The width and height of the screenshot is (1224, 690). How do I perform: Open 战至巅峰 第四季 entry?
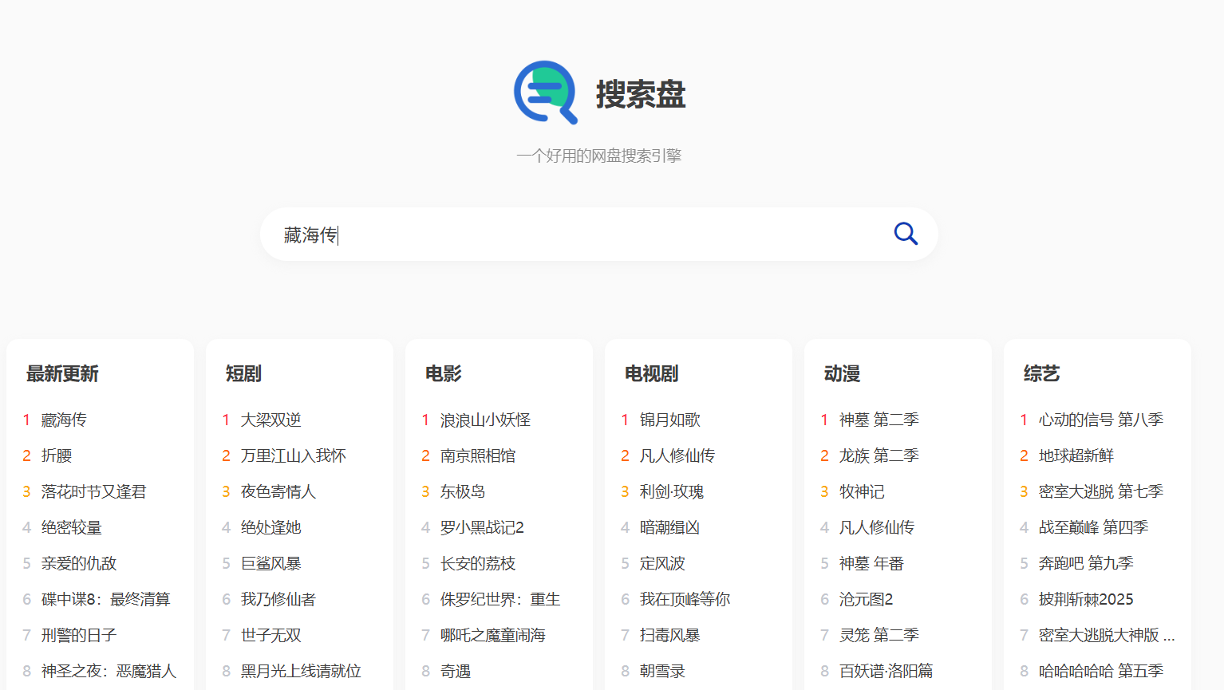pos(1094,527)
